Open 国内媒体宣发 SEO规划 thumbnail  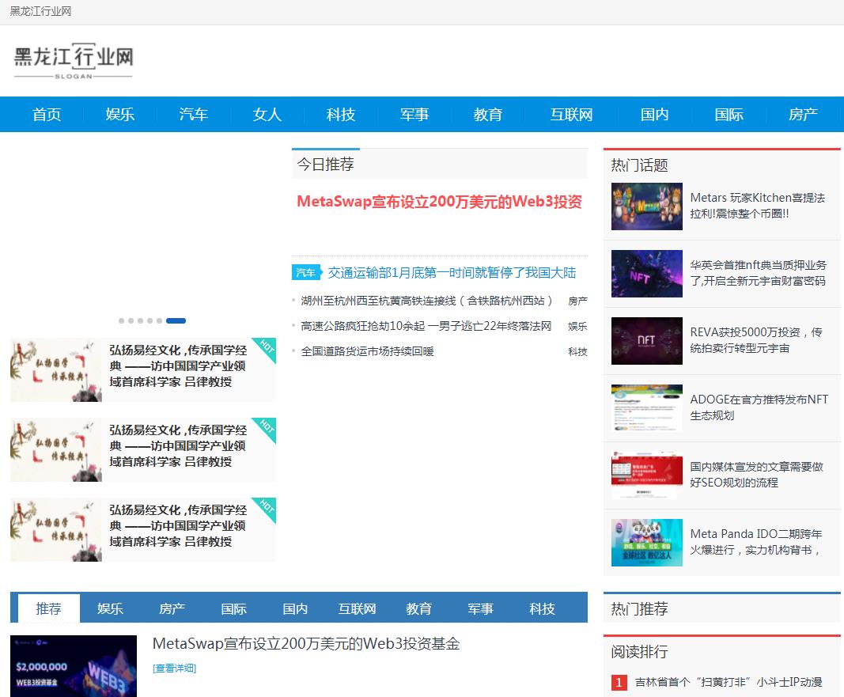tap(646, 475)
